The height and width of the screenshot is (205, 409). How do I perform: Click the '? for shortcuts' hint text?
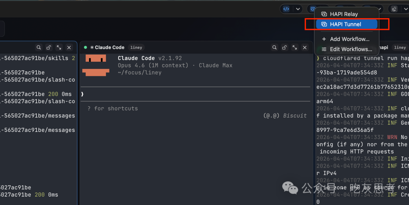113,108
